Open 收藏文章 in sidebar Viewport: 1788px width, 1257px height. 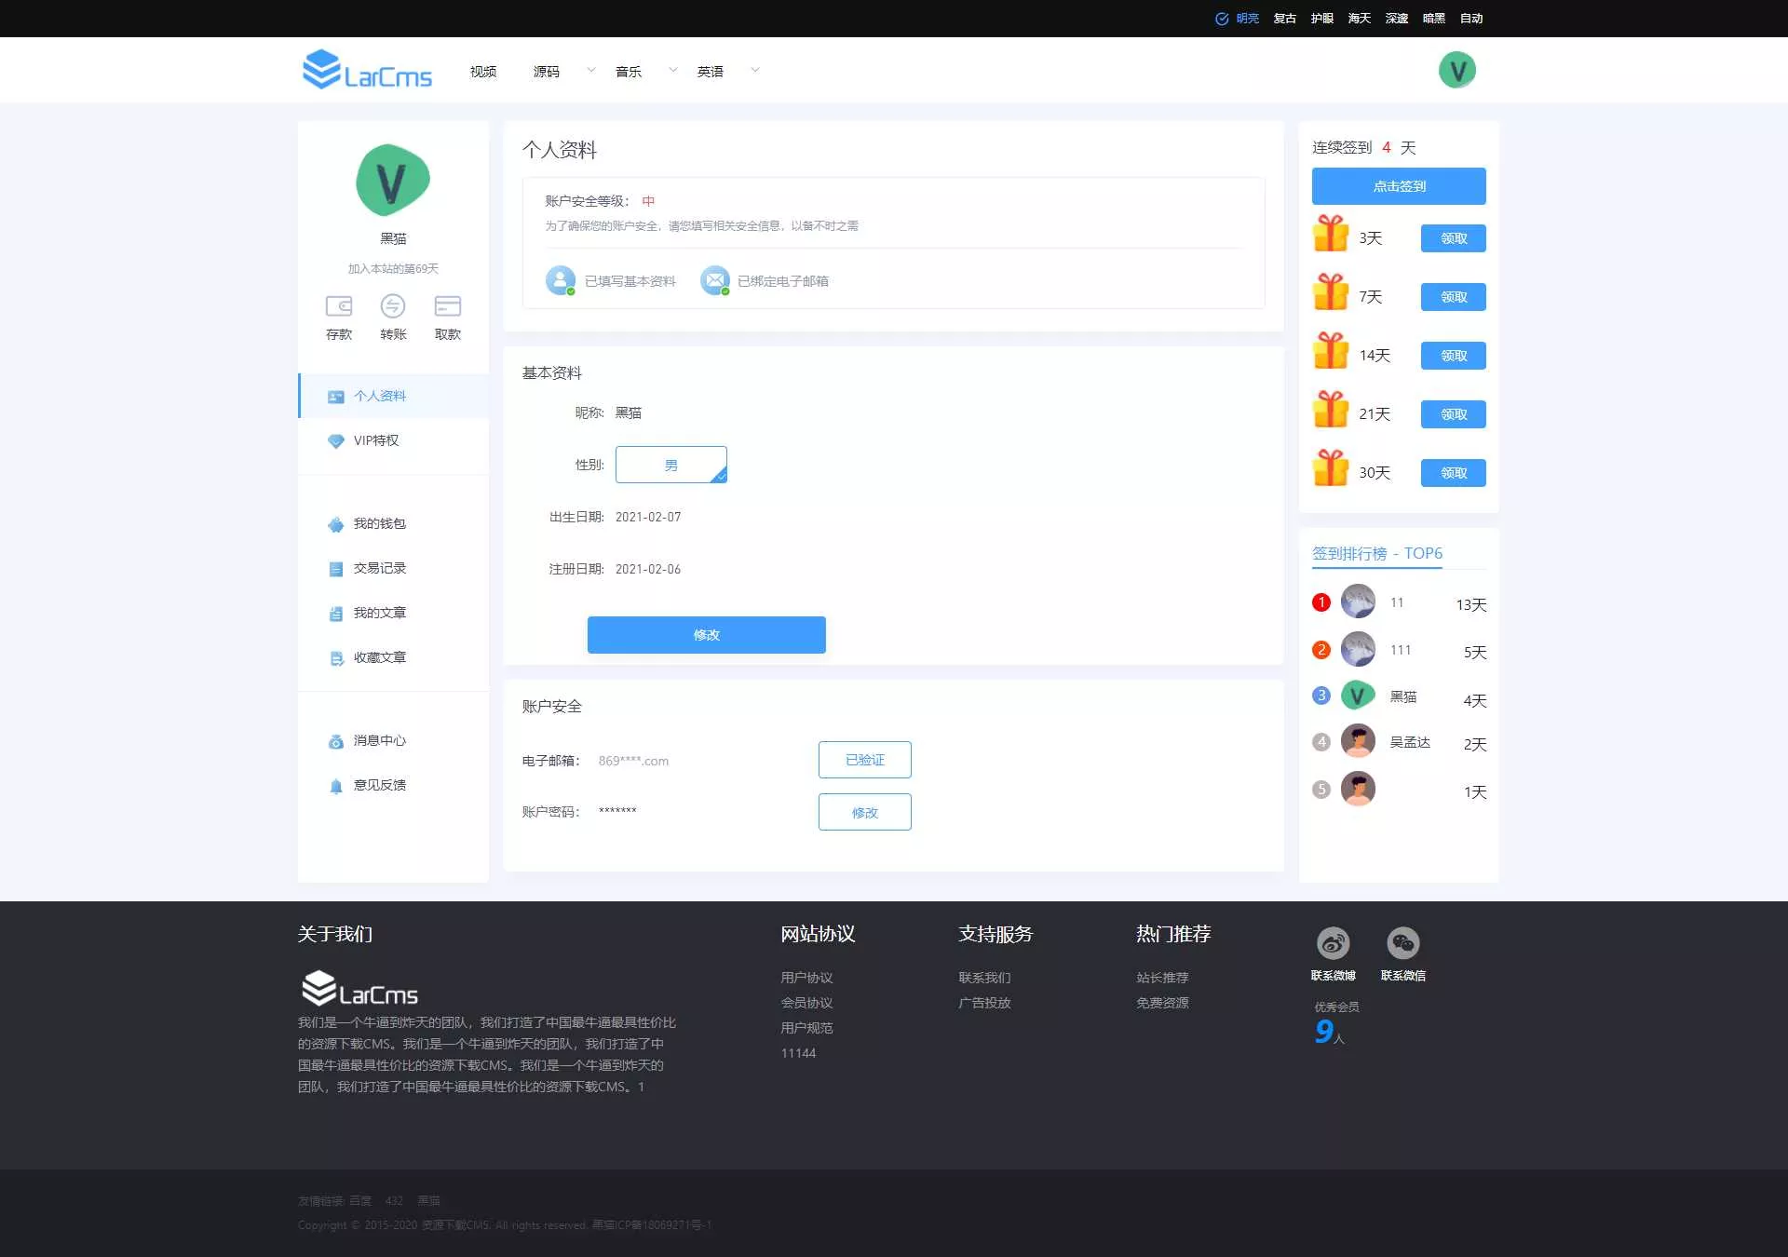coord(393,657)
